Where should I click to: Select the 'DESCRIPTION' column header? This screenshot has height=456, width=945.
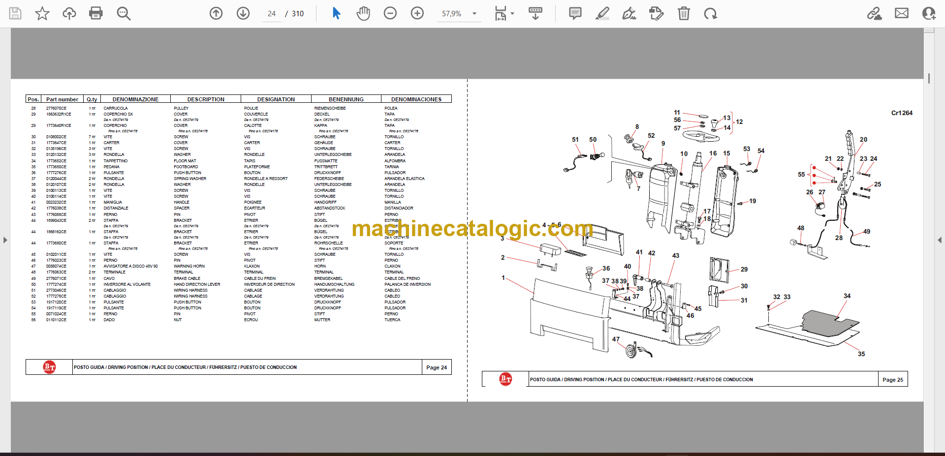[206, 99]
